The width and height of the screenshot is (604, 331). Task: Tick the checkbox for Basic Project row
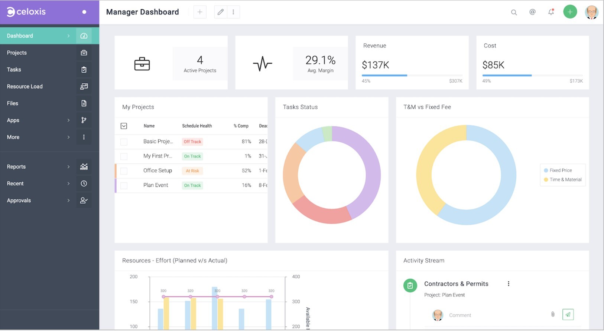pos(124,142)
